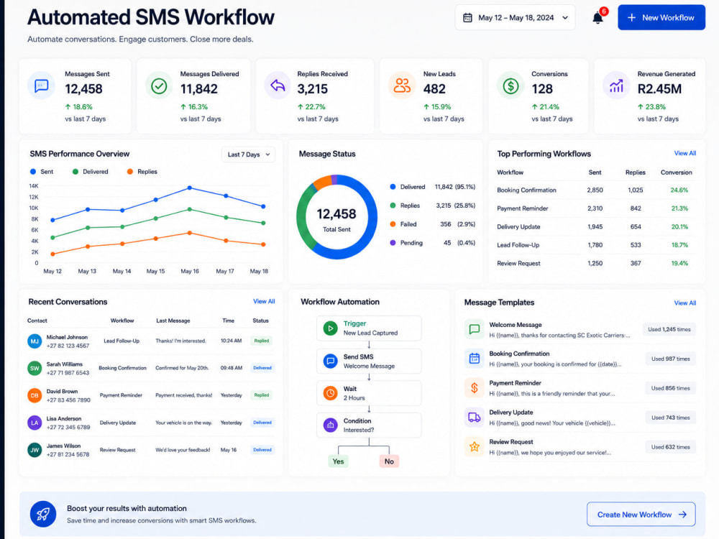Screen dimensions: 719x539
Task: Click the Messages Sent chat bubble icon
Action: tap(41, 86)
